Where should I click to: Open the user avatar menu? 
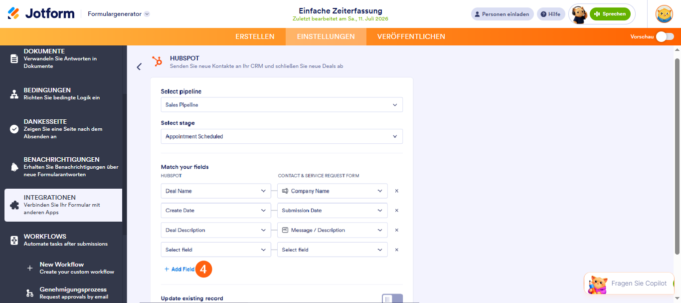(664, 14)
